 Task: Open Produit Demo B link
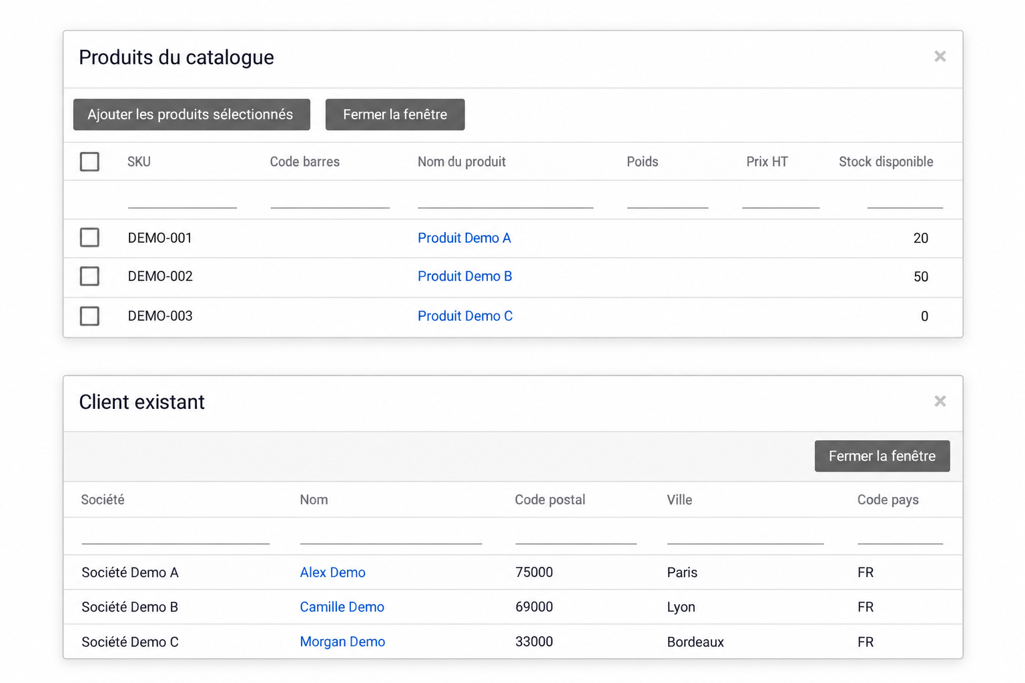tap(465, 276)
